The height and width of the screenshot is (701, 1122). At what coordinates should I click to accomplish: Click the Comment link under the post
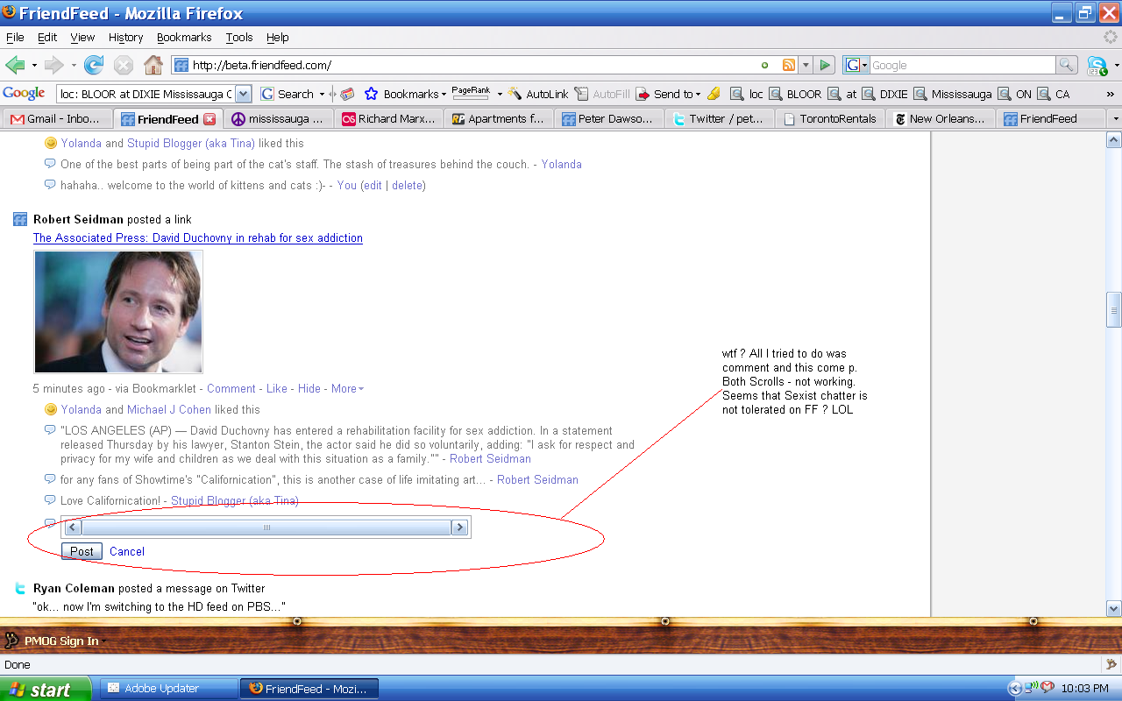pyautogui.click(x=231, y=388)
